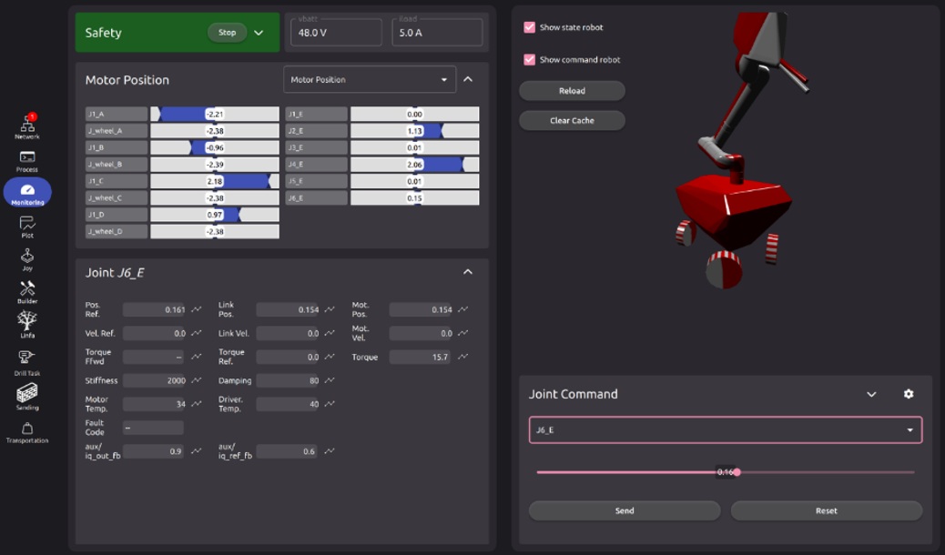Image resolution: width=945 pixels, height=555 pixels.
Task: Uncheck Show state robot checkbox
Action: tap(529, 27)
